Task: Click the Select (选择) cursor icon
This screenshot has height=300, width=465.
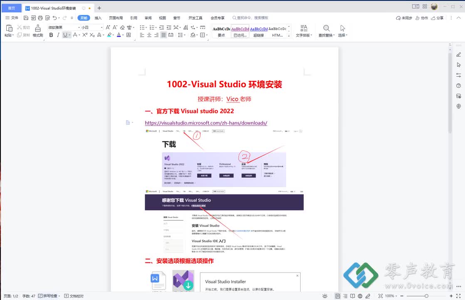Action: [x=343, y=28]
